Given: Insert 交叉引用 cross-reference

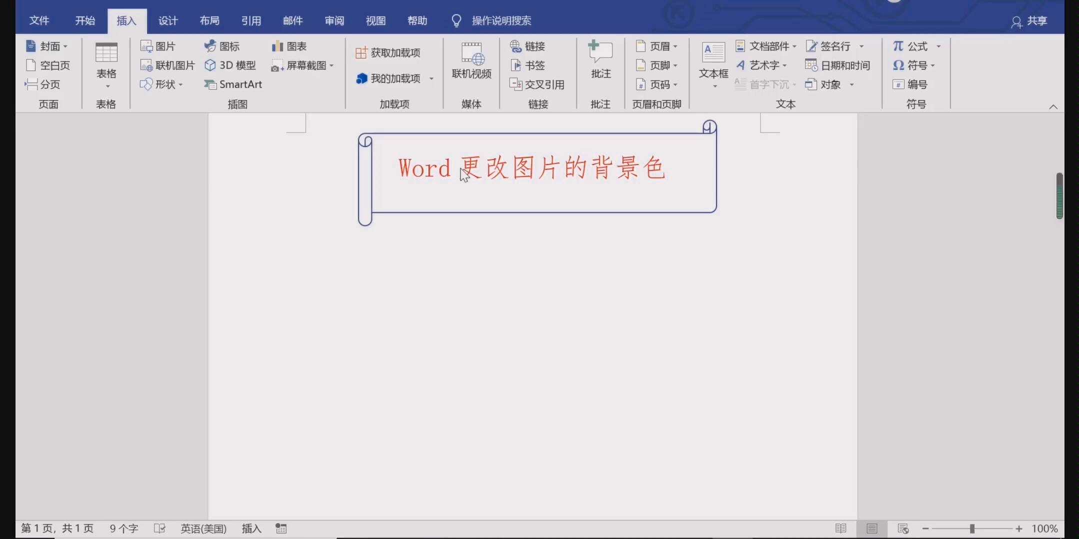Looking at the screenshot, I should (x=537, y=84).
